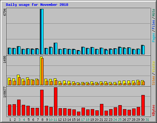Click green day label 17 on the x-axis
The width and height of the screenshot is (157, 123).
(x=83, y=120)
